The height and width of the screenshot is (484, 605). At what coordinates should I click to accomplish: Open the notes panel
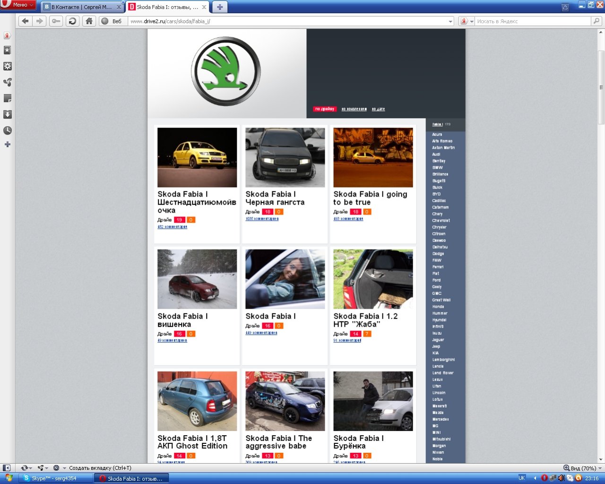7,98
